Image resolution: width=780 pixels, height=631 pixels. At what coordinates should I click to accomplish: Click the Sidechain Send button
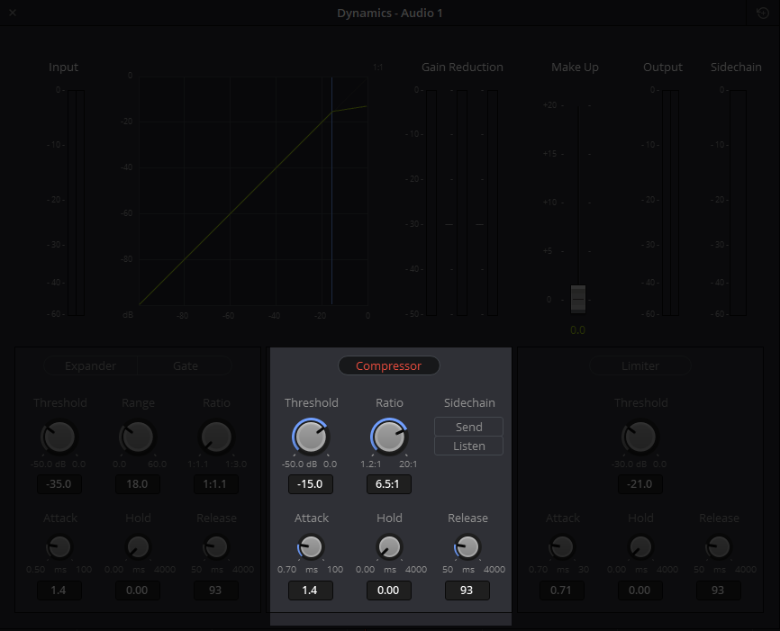tap(468, 427)
